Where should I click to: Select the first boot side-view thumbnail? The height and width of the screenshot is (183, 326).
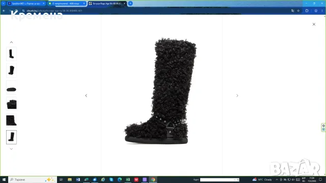tap(11, 54)
